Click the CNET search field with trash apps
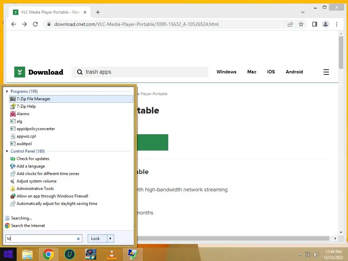Screen dimensions: 348x261 coord(140,72)
